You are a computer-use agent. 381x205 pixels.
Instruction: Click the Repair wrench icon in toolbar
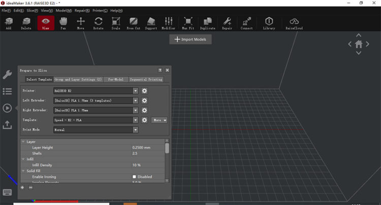click(x=227, y=23)
